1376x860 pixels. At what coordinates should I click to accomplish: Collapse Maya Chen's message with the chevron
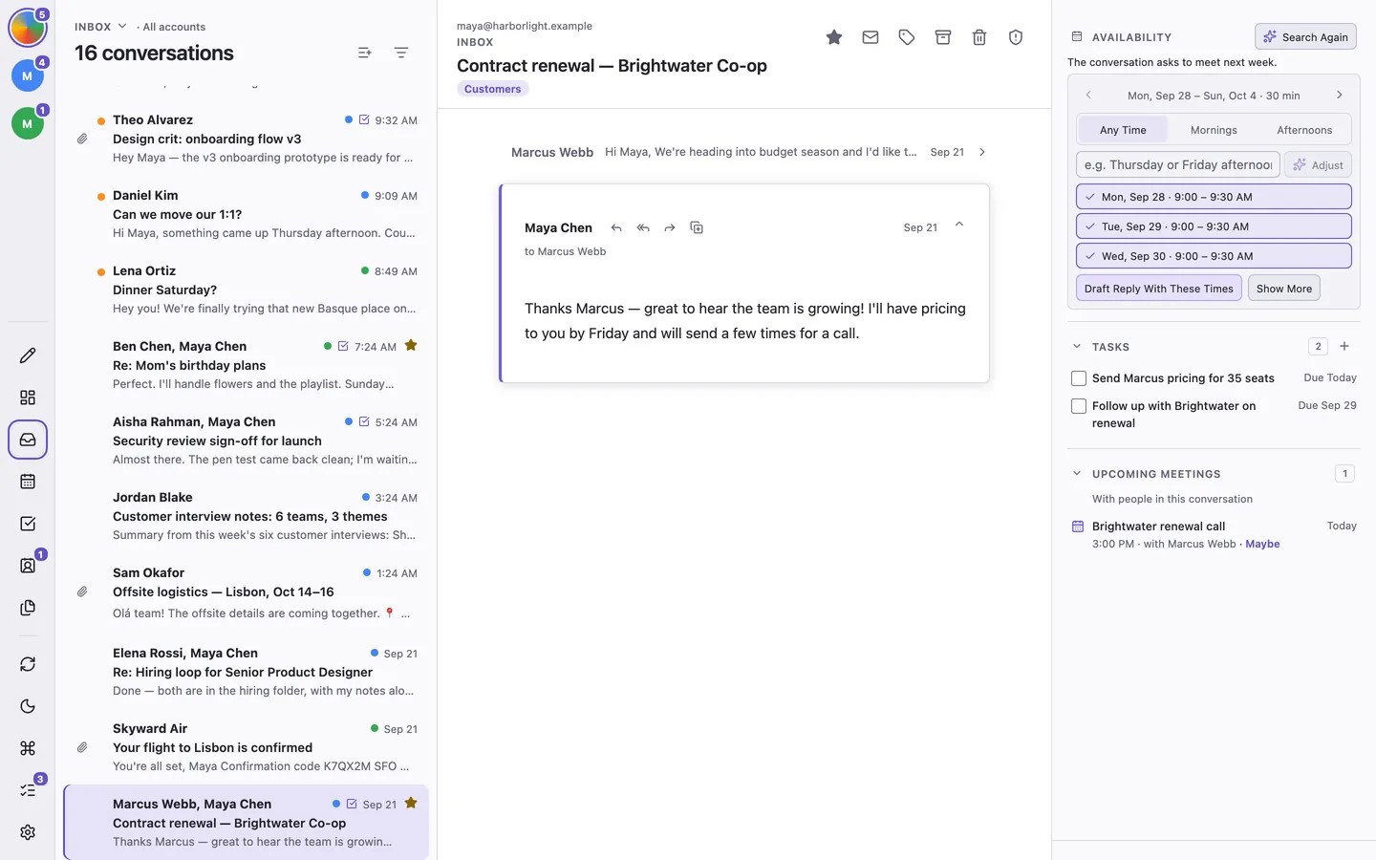(x=959, y=226)
